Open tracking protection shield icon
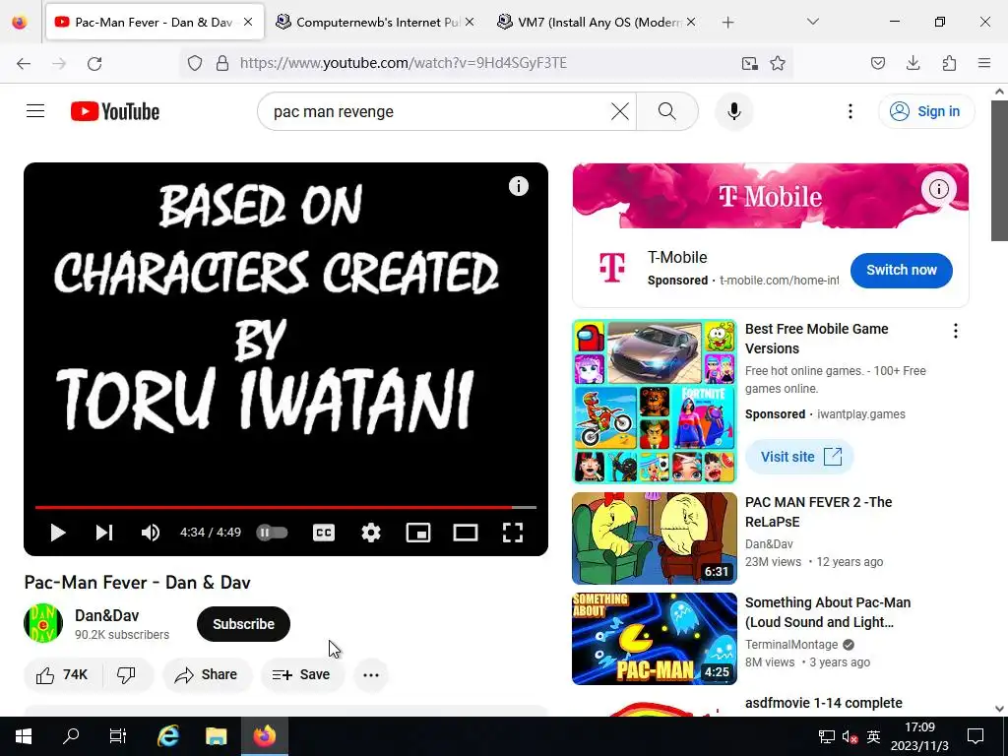The height and width of the screenshot is (756, 1008). [x=195, y=63]
